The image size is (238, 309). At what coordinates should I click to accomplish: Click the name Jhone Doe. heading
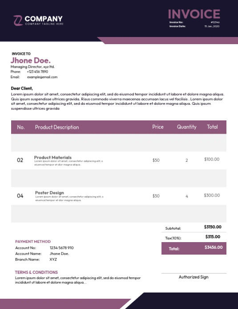point(31,60)
